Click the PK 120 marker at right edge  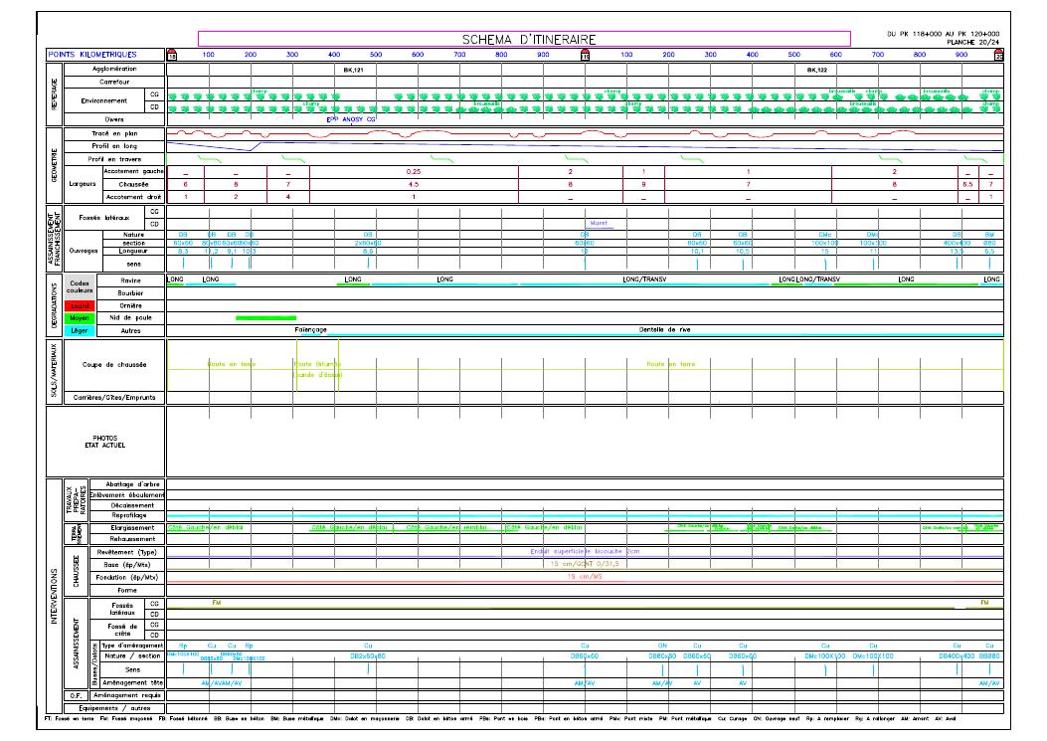[998, 55]
